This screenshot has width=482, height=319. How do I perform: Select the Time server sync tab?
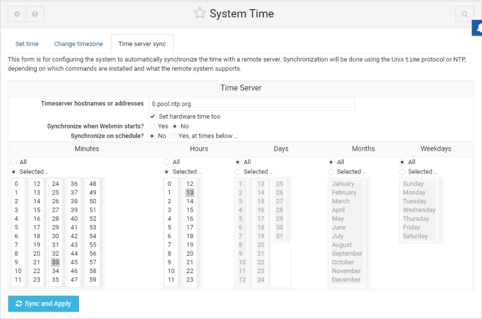[x=142, y=43]
